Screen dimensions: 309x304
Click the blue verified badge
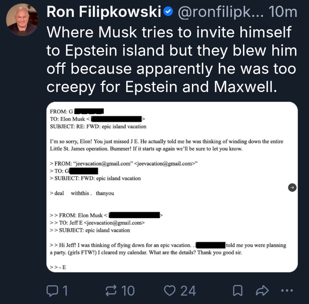click(x=168, y=12)
